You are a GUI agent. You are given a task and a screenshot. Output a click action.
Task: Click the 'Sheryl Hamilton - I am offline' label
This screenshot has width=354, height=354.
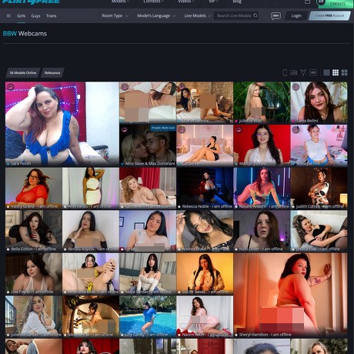[265, 335]
